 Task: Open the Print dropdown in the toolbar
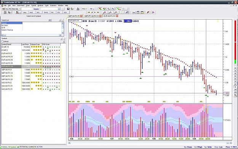pyautogui.click(x=85, y=9)
